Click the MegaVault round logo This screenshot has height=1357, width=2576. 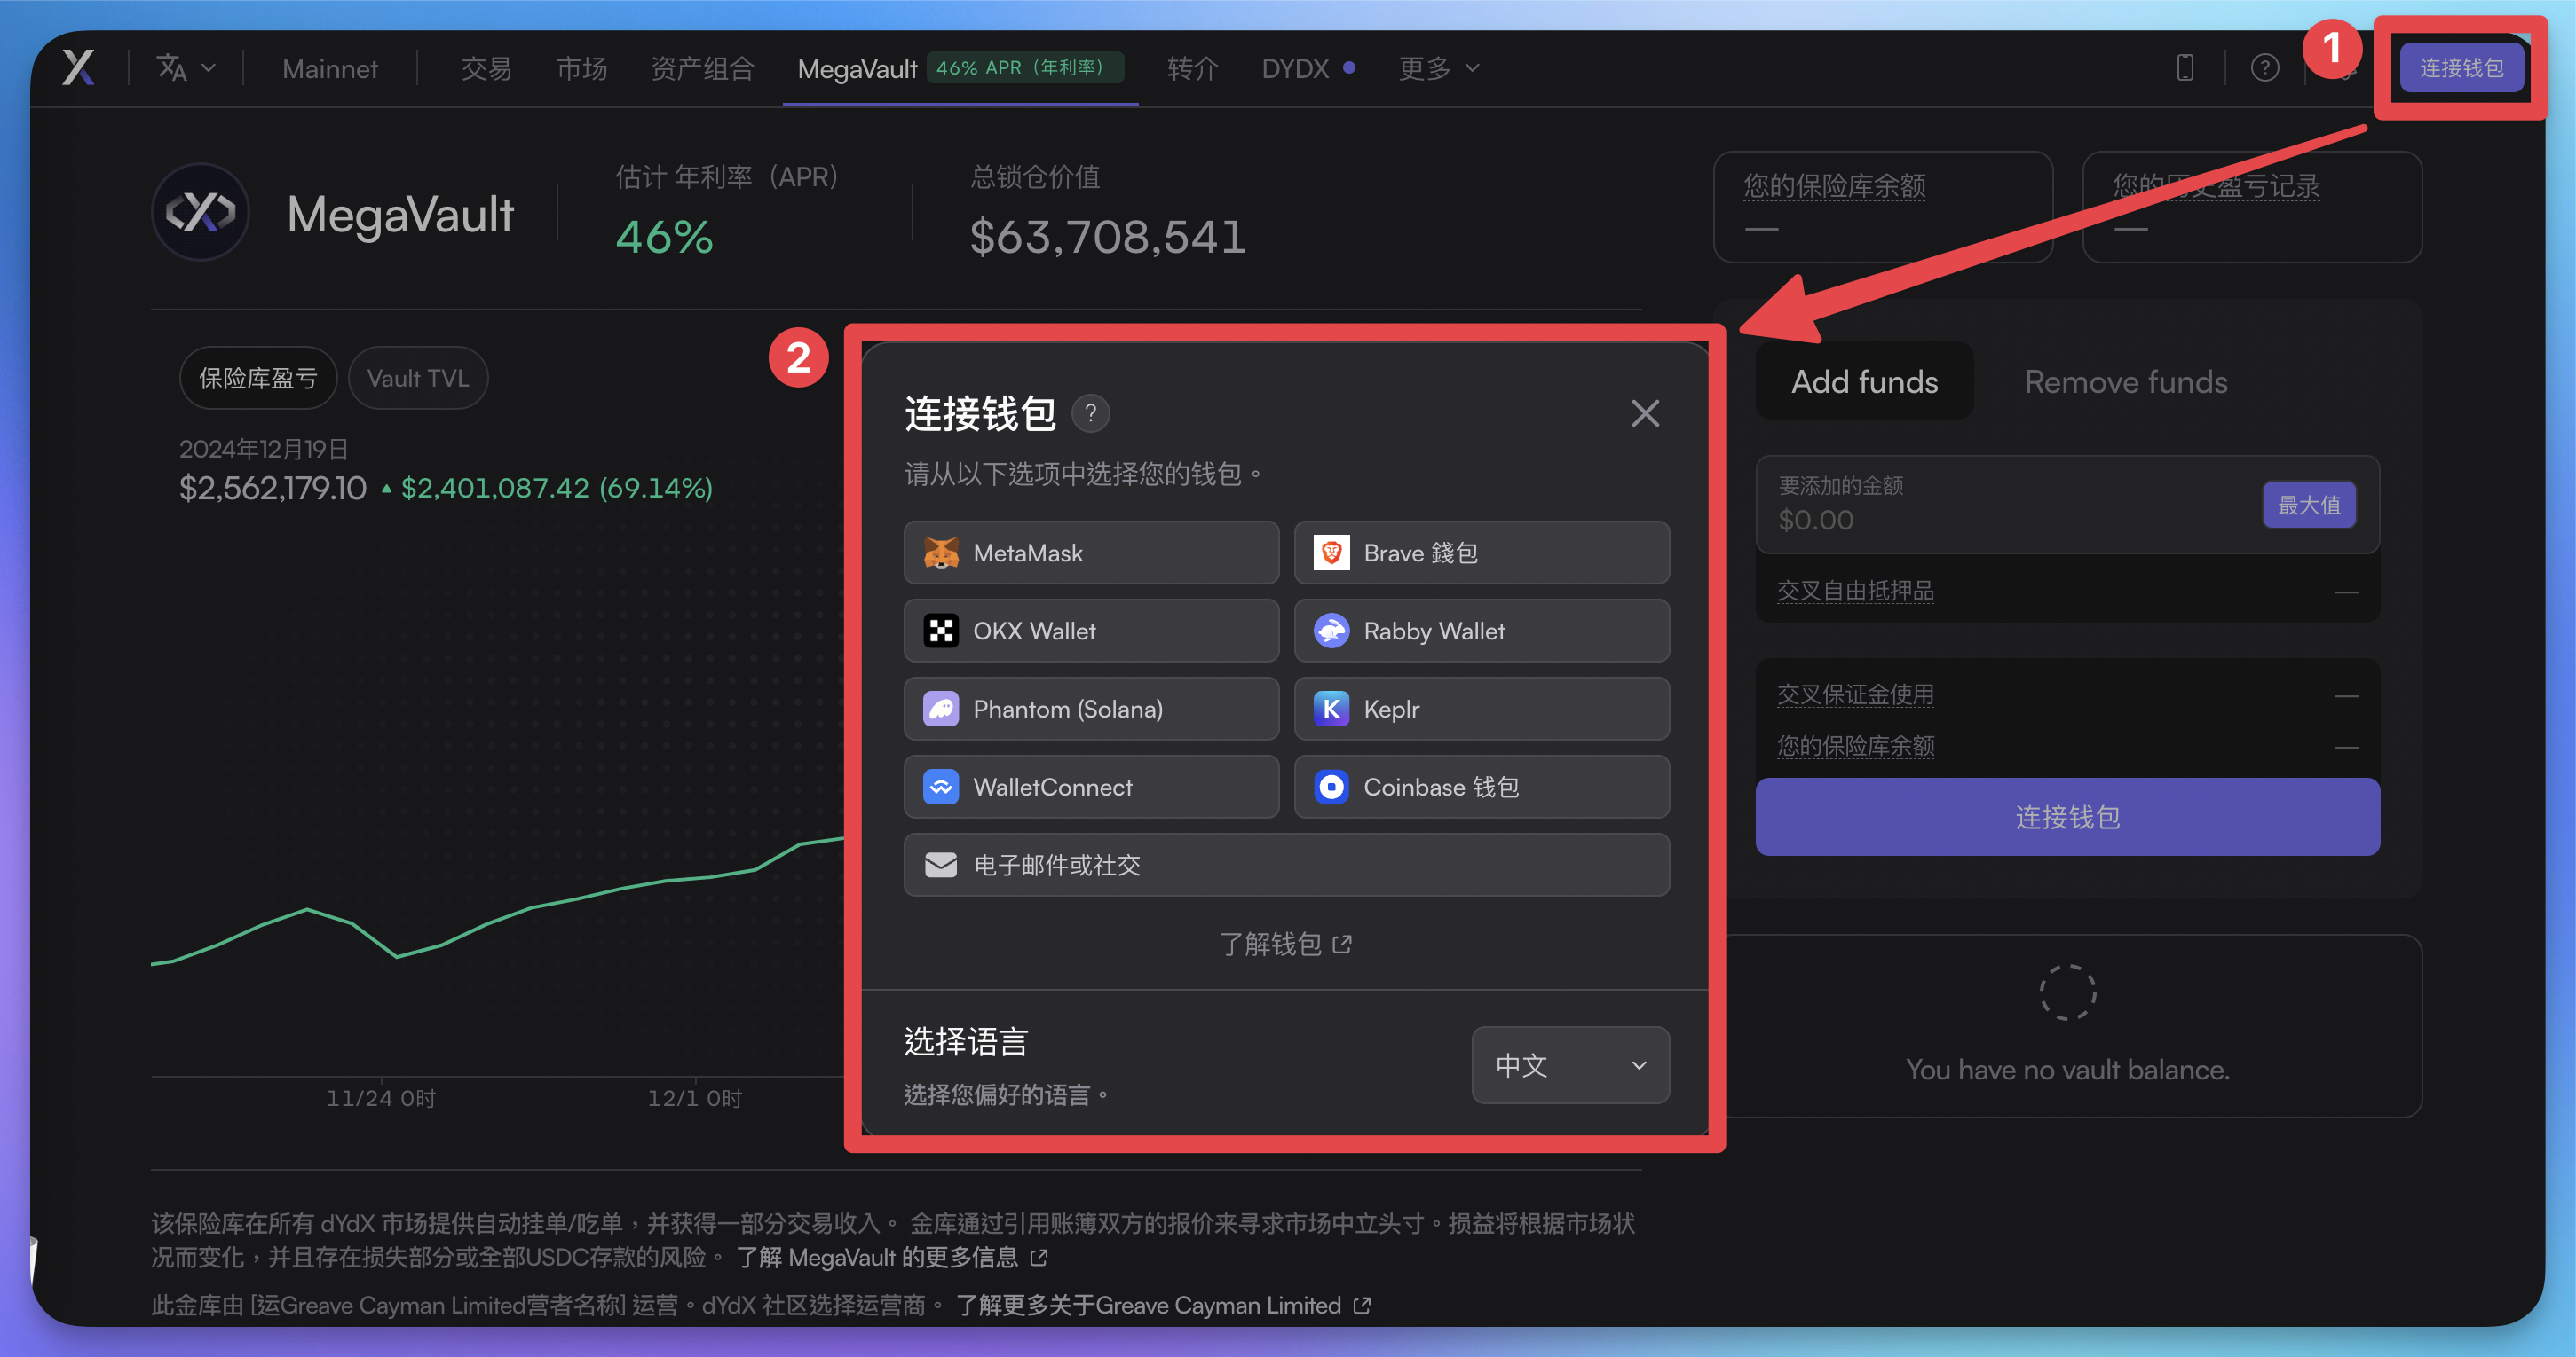[201, 212]
